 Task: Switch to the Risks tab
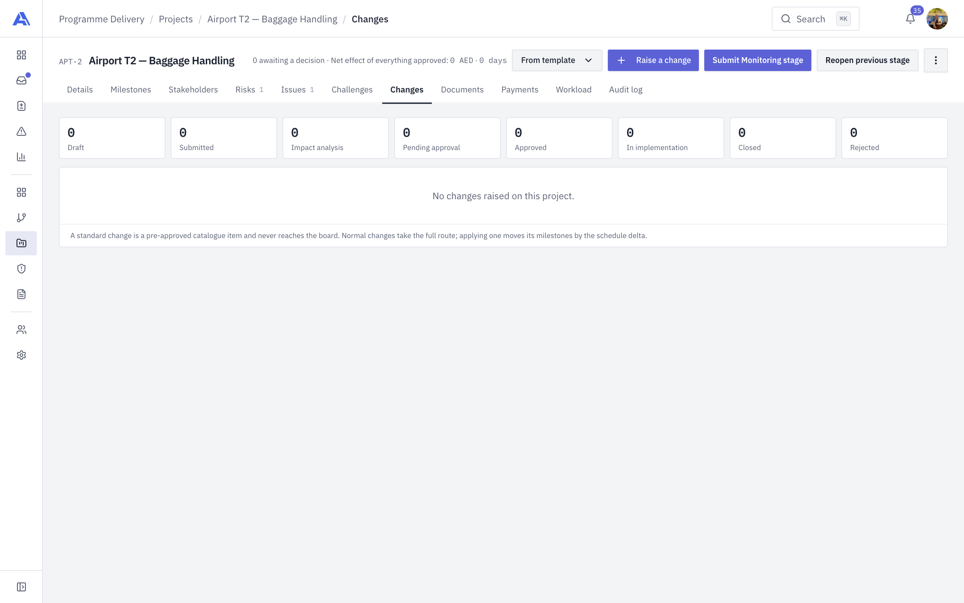coord(249,90)
